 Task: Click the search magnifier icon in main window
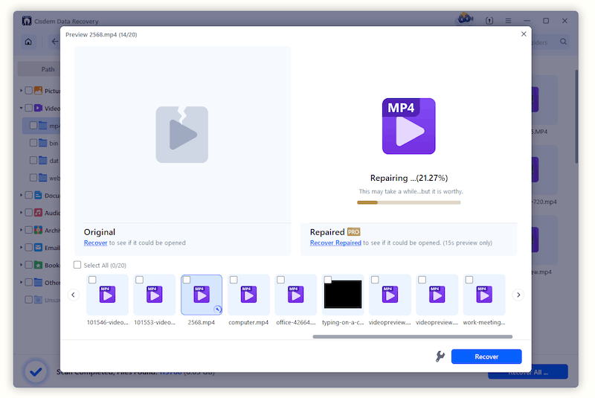click(x=564, y=42)
